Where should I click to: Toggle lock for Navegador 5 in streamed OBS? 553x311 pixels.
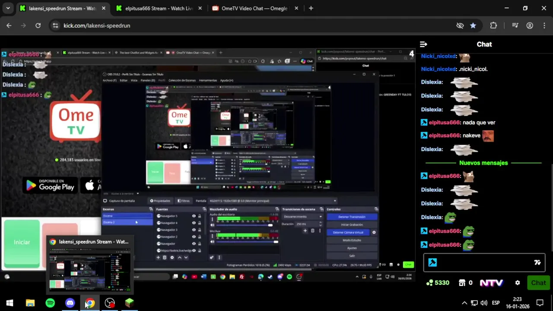coord(199,216)
